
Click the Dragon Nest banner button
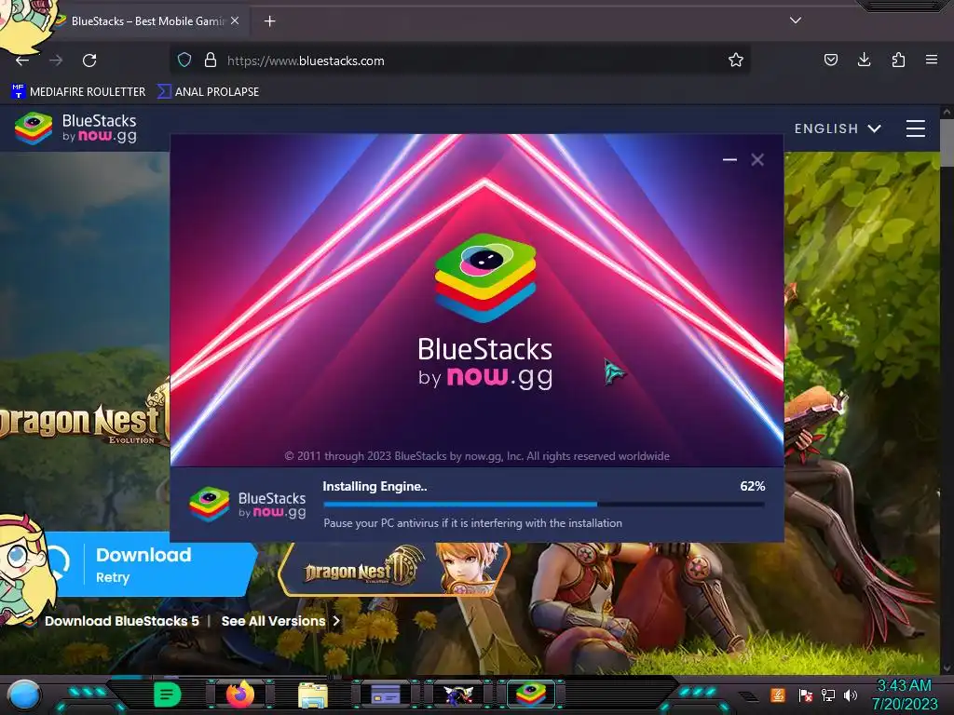click(394, 571)
